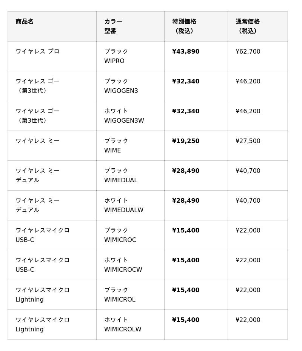This screenshot has width=302, height=351.
Task: Click the ¥43,890 special price
Action: coord(186,52)
